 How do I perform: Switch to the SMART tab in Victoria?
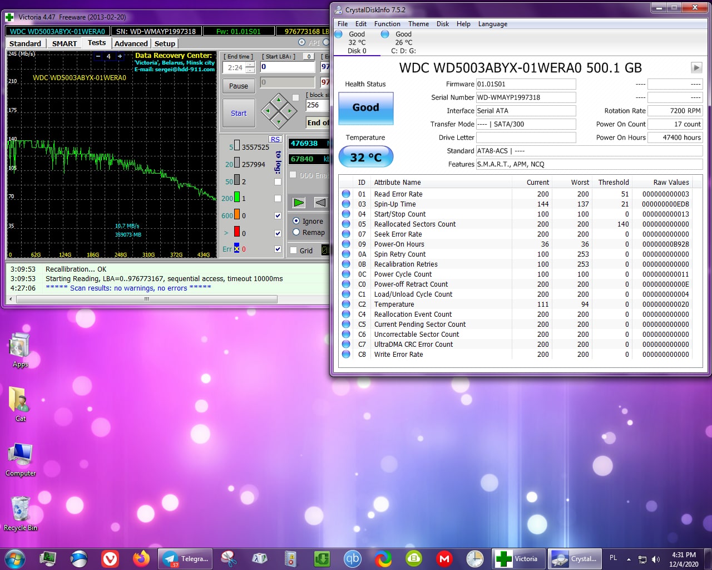[65, 43]
